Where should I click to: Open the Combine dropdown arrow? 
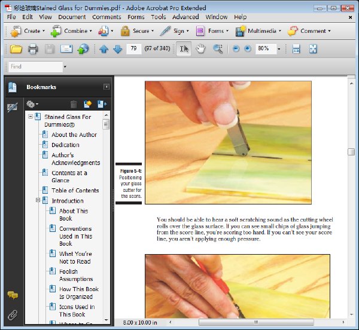click(x=91, y=31)
